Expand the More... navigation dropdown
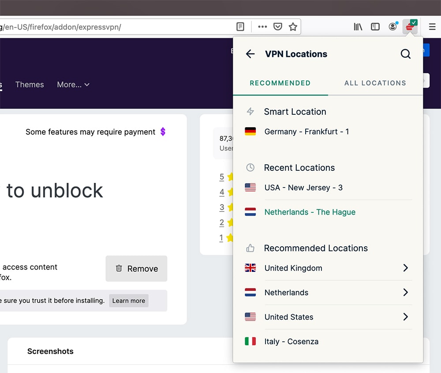This screenshot has height=373, width=441. click(73, 84)
